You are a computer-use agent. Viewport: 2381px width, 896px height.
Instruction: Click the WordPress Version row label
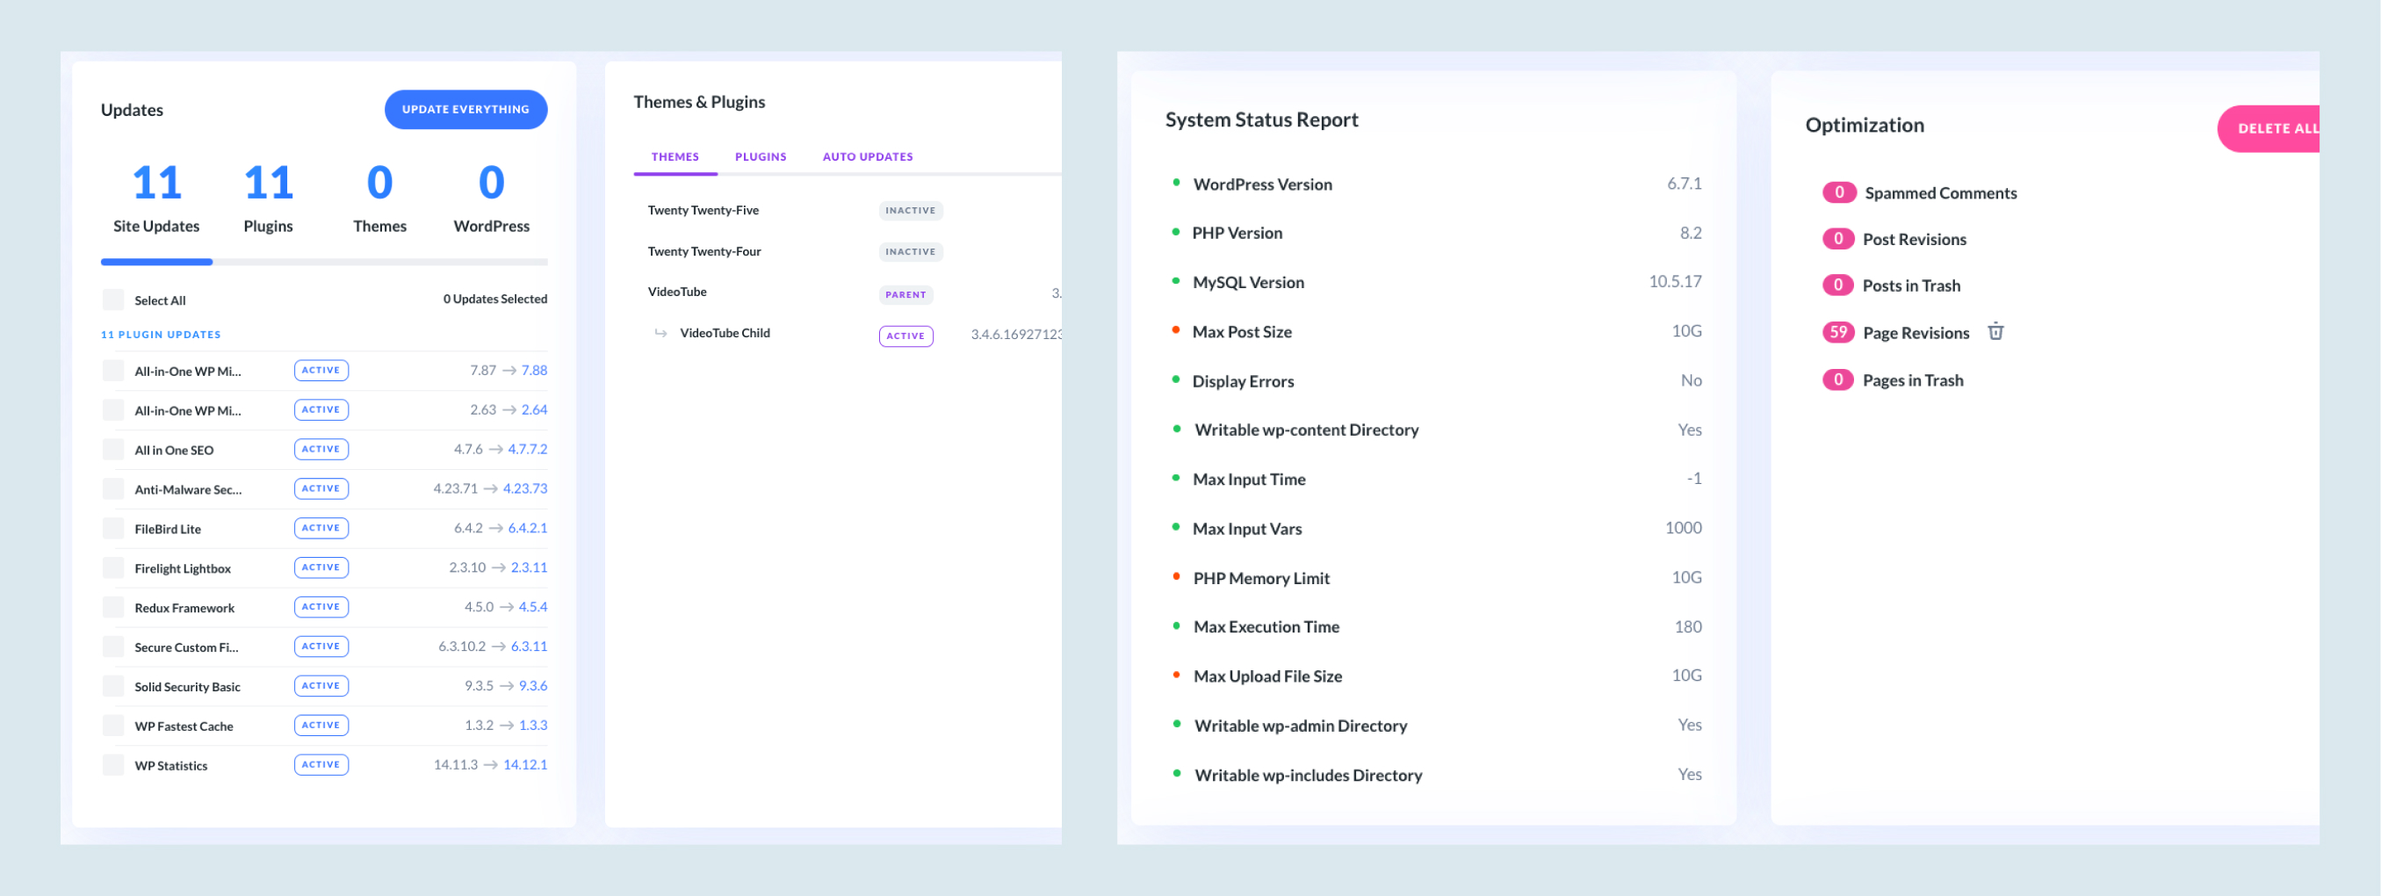tap(1263, 184)
